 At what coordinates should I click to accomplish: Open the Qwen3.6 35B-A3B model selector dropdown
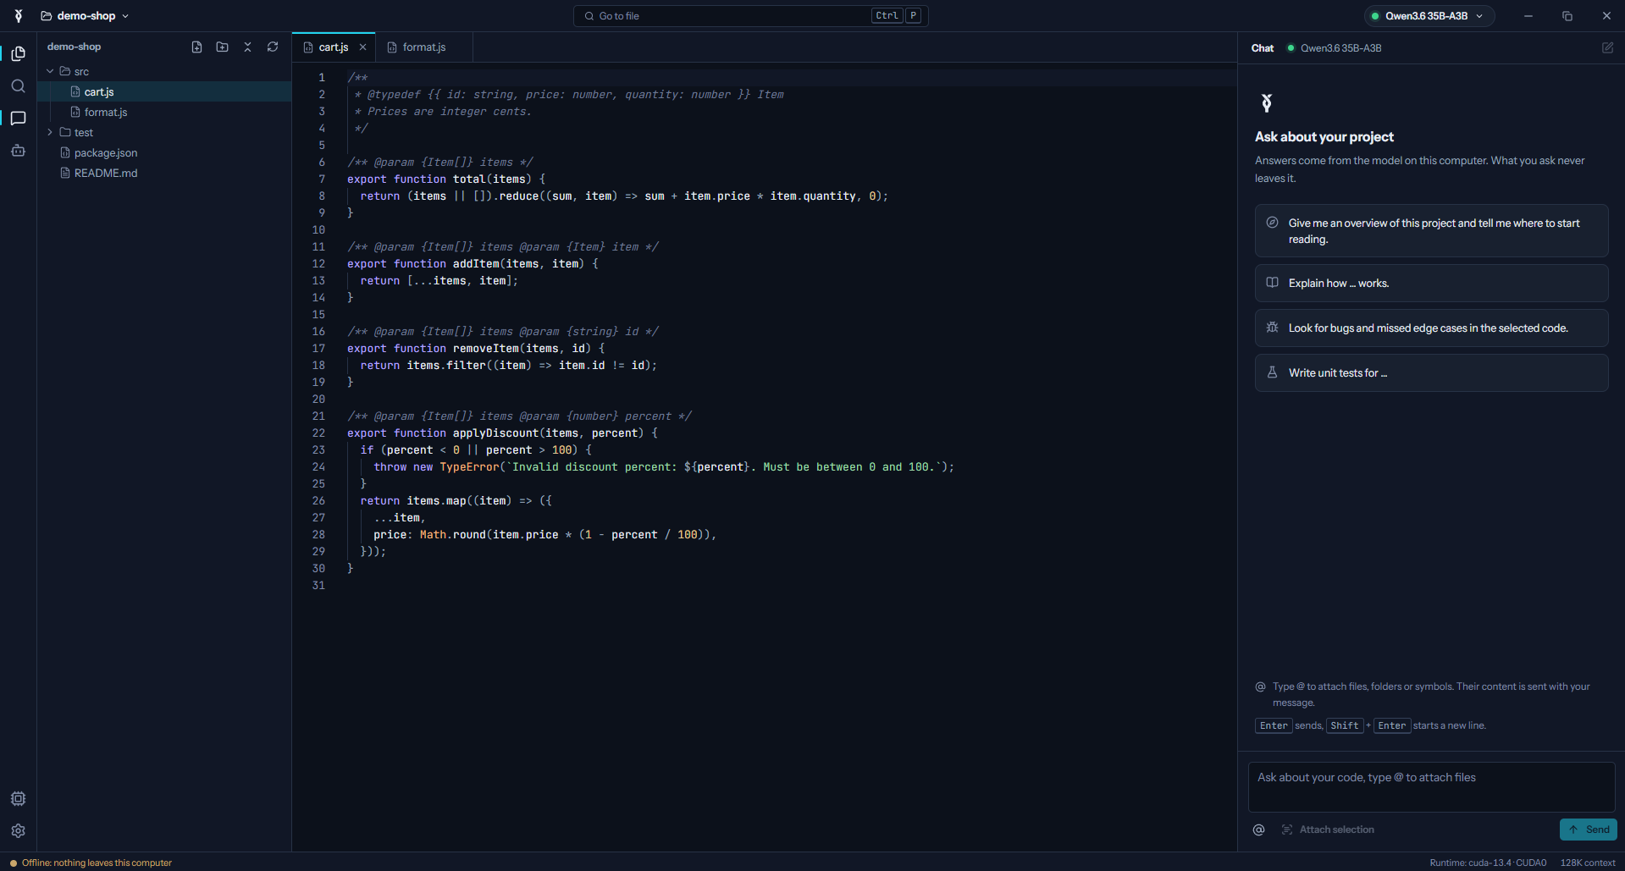[x=1428, y=15]
